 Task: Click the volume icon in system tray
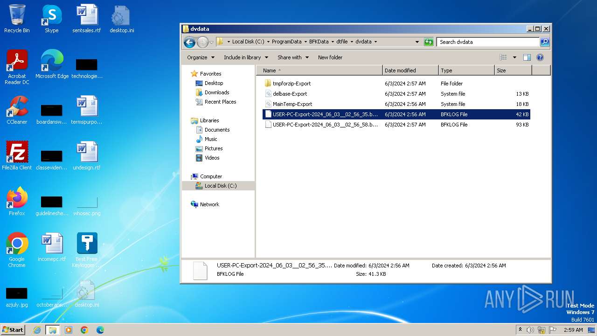[530, 330]
